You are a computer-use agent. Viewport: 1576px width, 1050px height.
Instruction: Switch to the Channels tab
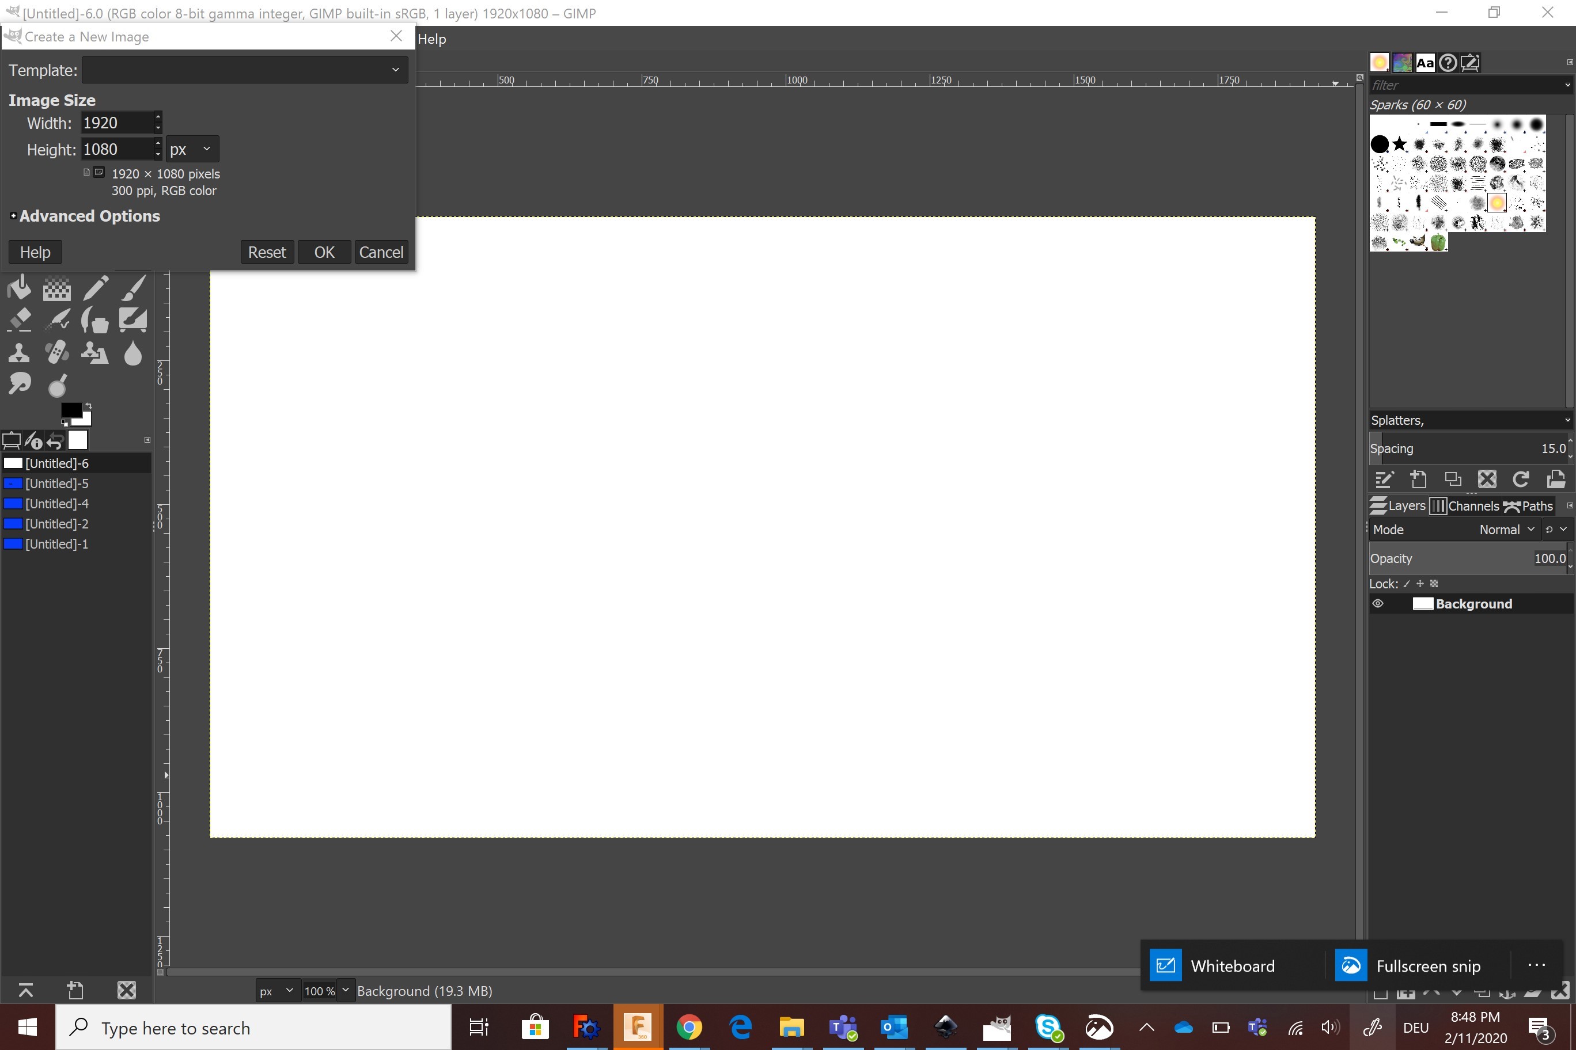point(1465,506)
